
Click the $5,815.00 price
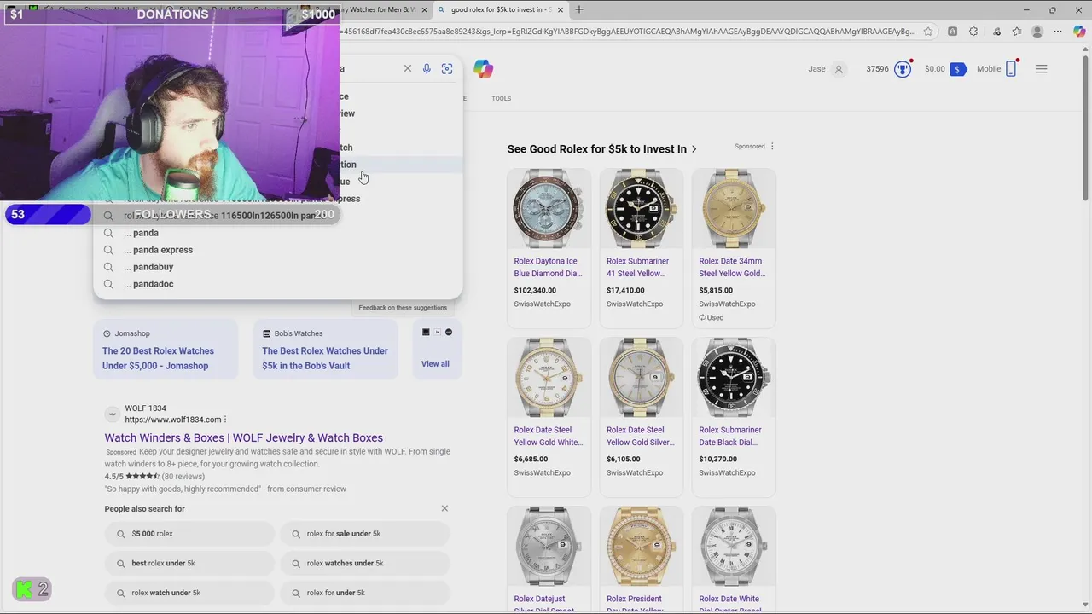coord(716,290)
